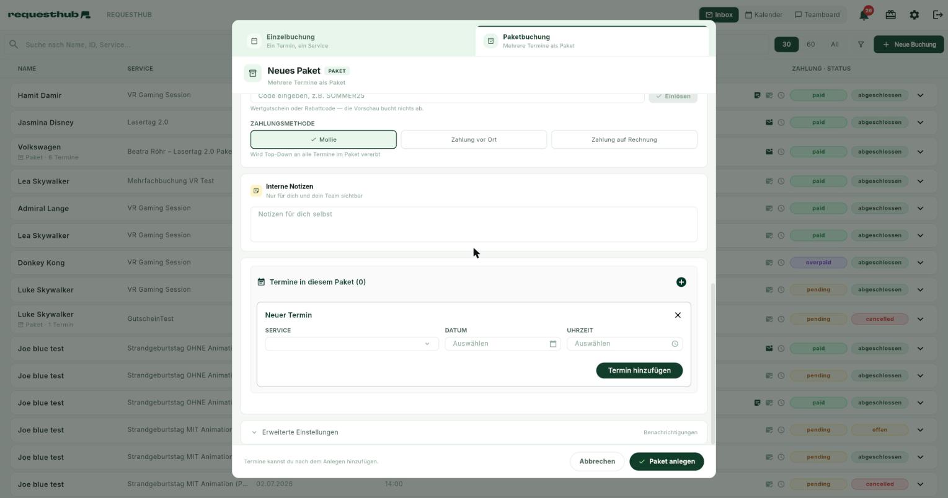
Task: Close the Neuer Termin card
Action: [x=678, y=315]
